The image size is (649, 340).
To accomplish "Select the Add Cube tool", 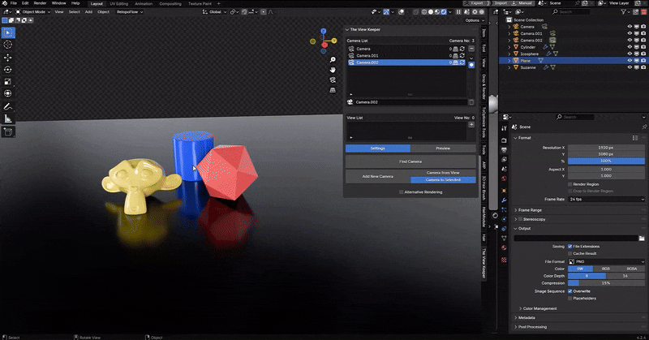I will tap(8, 132).
